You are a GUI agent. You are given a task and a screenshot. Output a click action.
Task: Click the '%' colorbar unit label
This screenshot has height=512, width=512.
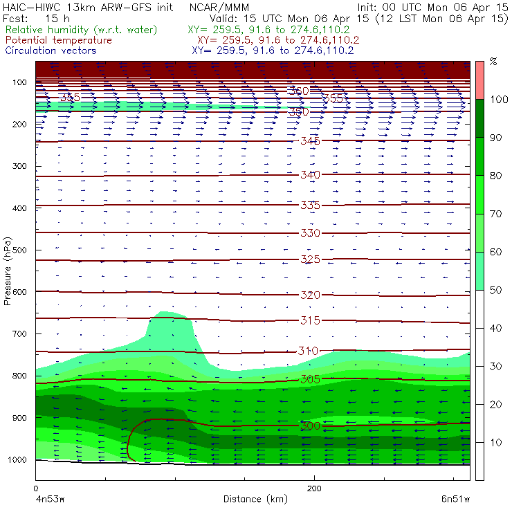[x=493, y=62]
